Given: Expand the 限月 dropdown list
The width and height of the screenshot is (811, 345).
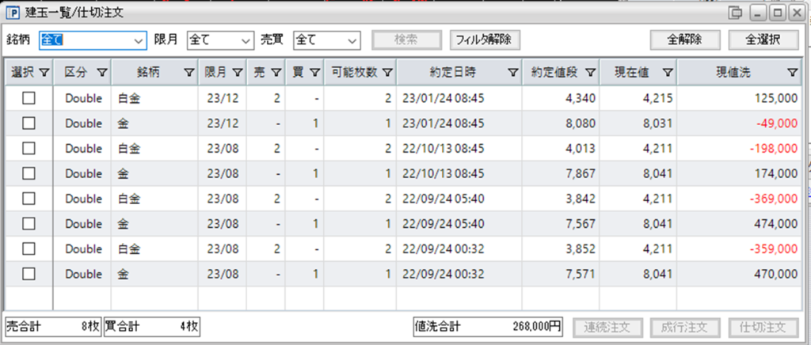Looking at the screenshot, I should click(x=221, y=40).
